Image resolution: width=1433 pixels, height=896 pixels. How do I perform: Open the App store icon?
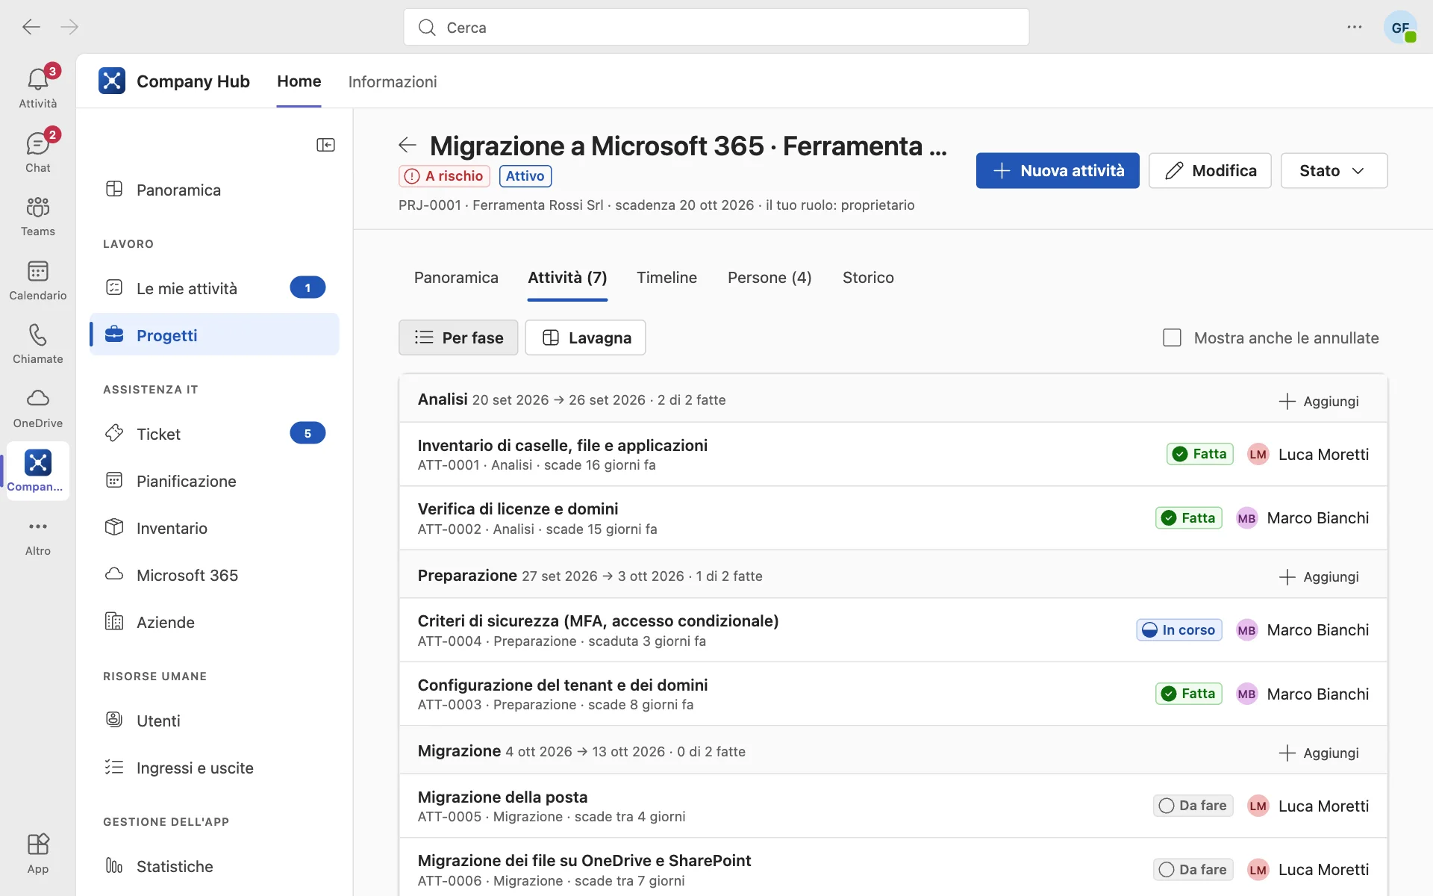click(38, 853)
